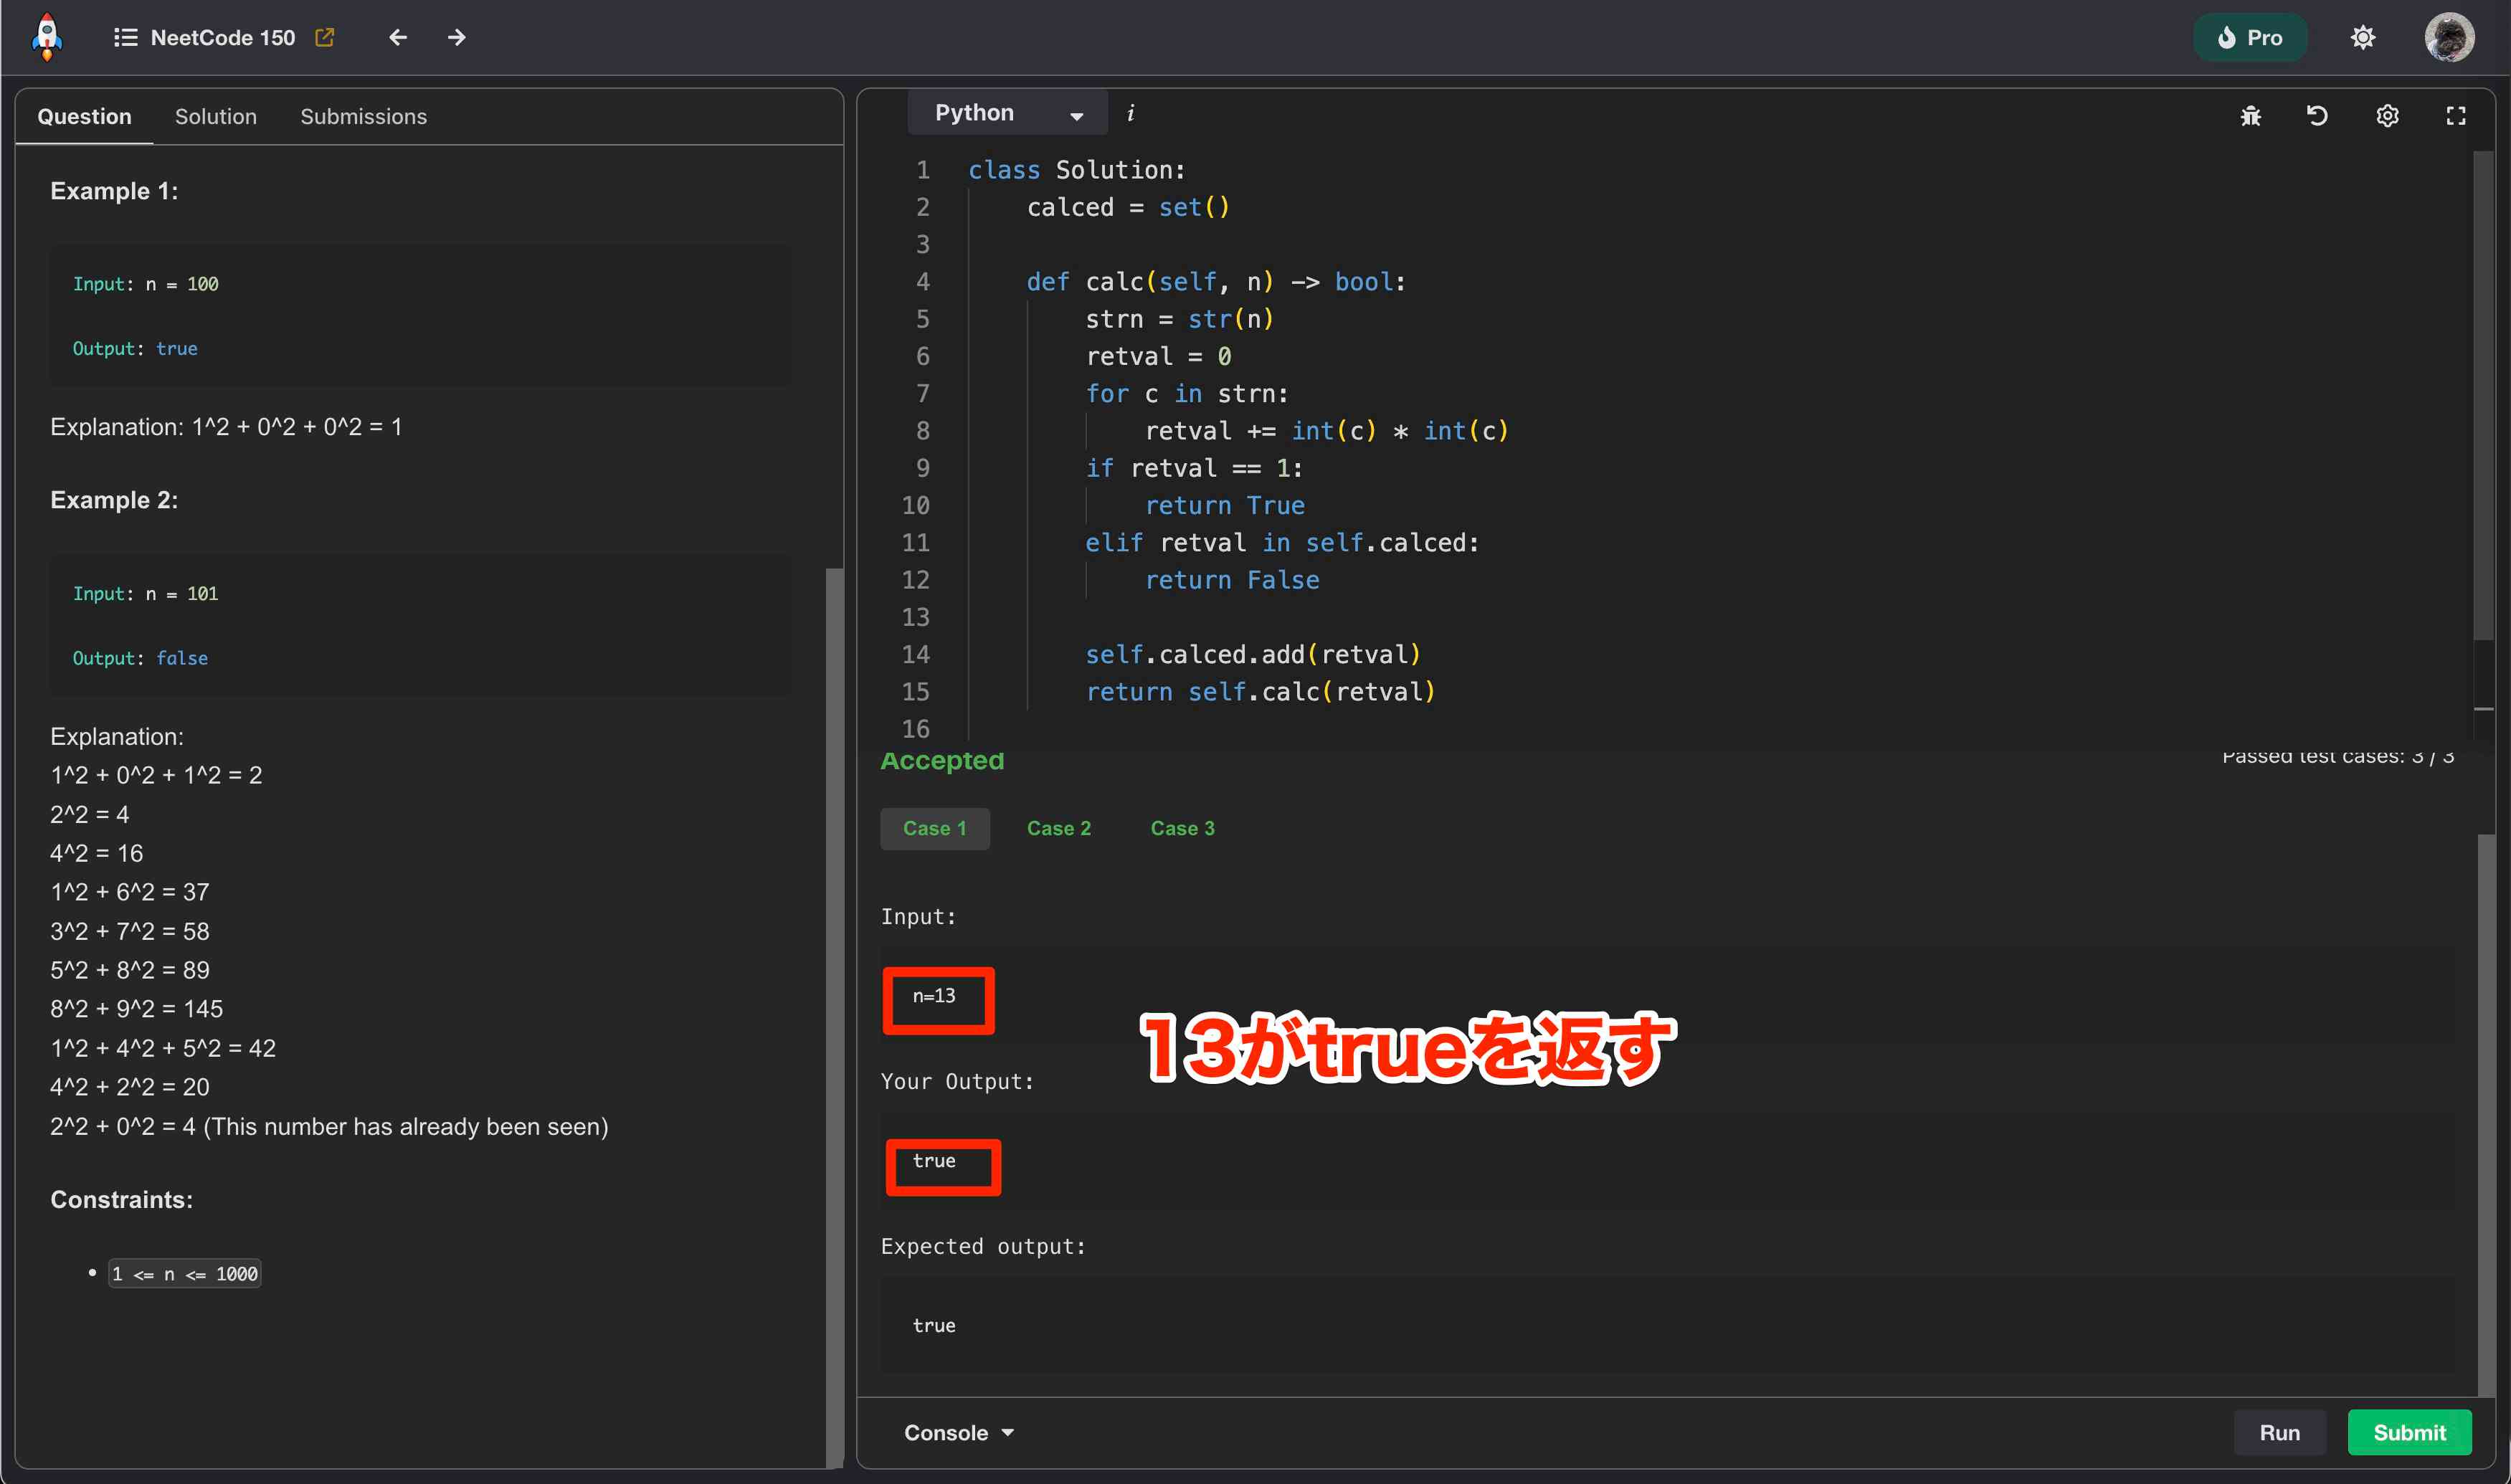Toggle light/dark theme sun icon
This screenshot has width=2511, height=1484.
[x=2362, y=38]
